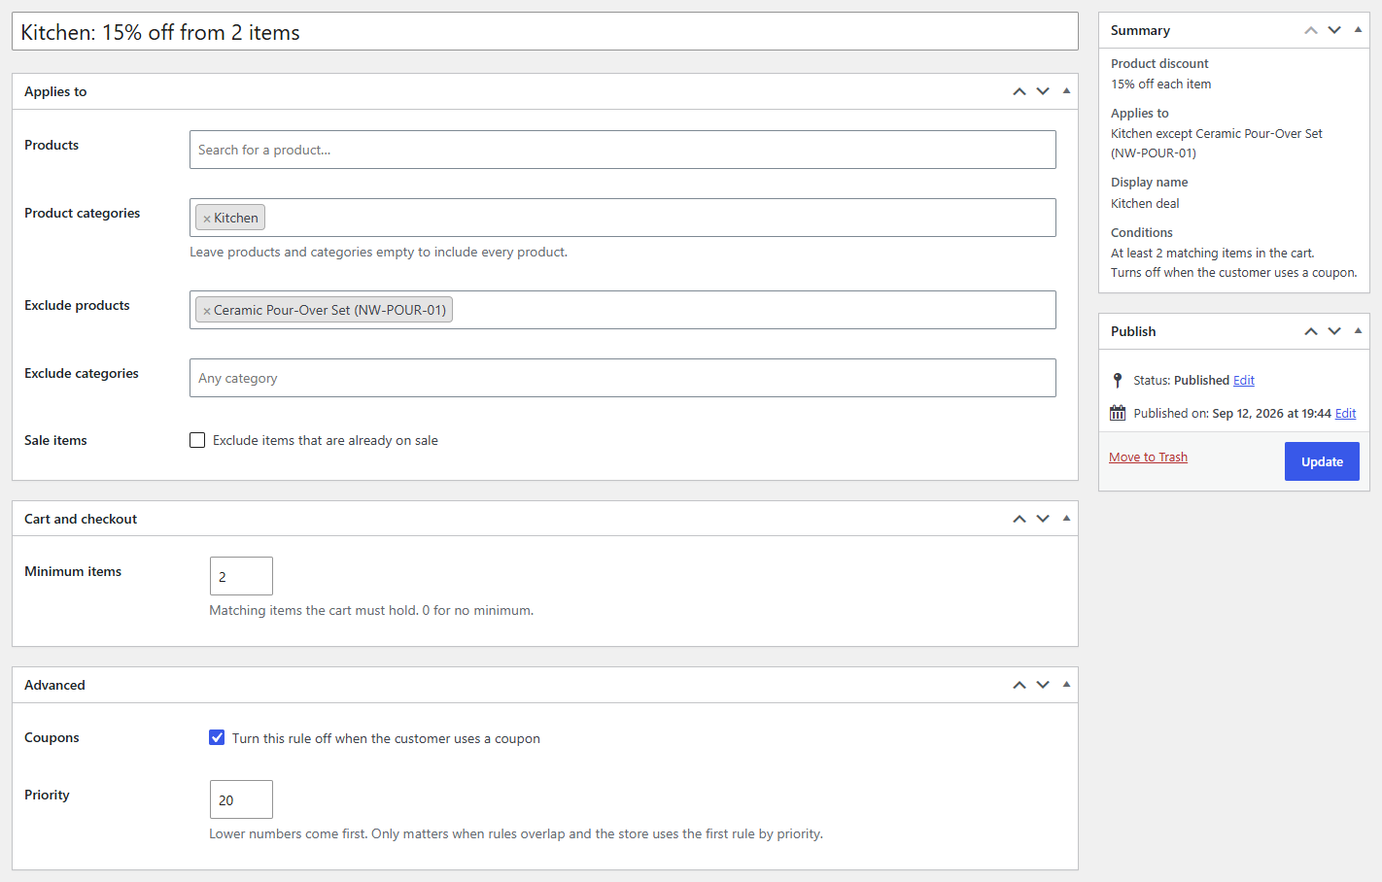Move Cart and checkout panel down
The height and width of the screenshot is (882, 1382).
[1043, 519]
